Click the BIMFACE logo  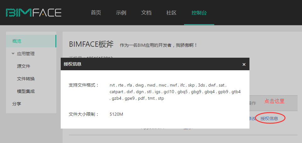[x=34, y=13]
